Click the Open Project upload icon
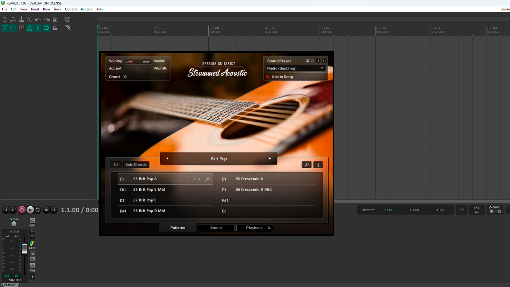510x287 pixels. coord(13,19)
